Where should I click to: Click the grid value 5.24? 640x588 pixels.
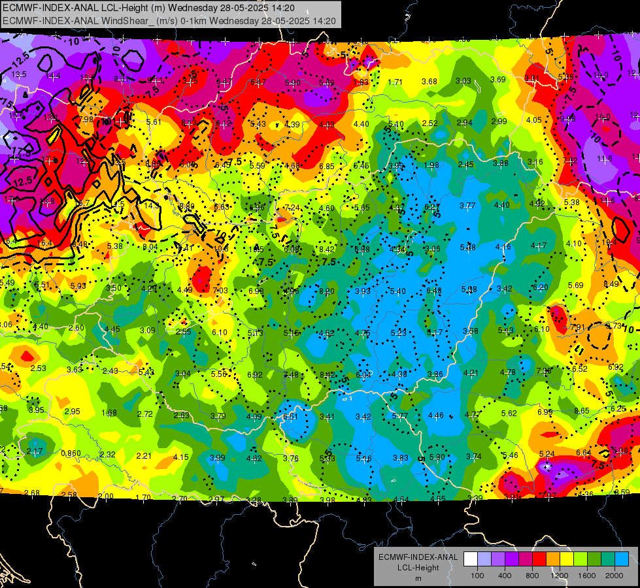[x=547, y=454]
